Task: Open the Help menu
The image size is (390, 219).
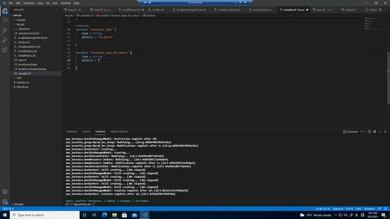Action: [76, 3]
